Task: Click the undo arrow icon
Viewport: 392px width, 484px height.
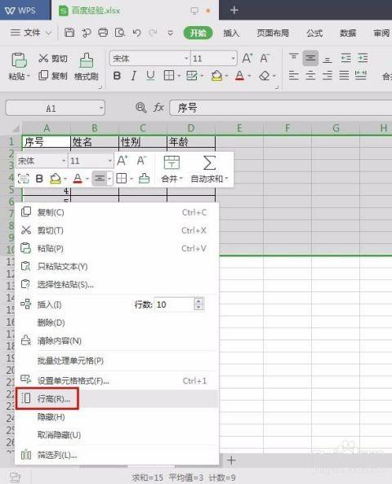Action: coord(136,33)
